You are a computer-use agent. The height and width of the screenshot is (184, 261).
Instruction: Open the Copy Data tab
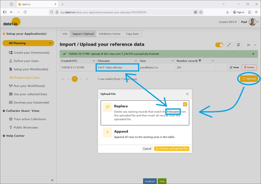pos(132,34)
